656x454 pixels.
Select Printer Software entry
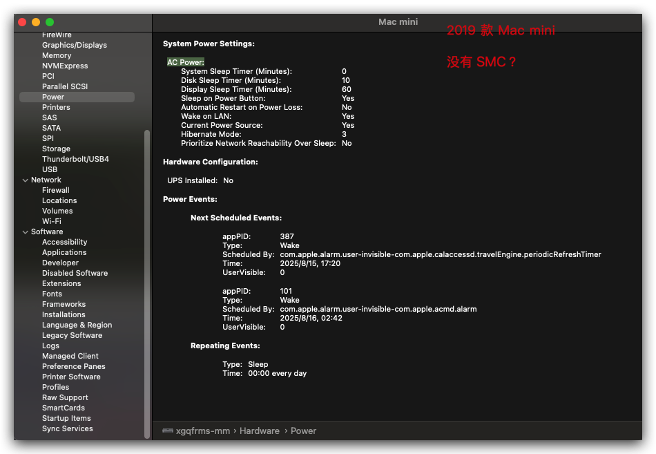(71, 377)
